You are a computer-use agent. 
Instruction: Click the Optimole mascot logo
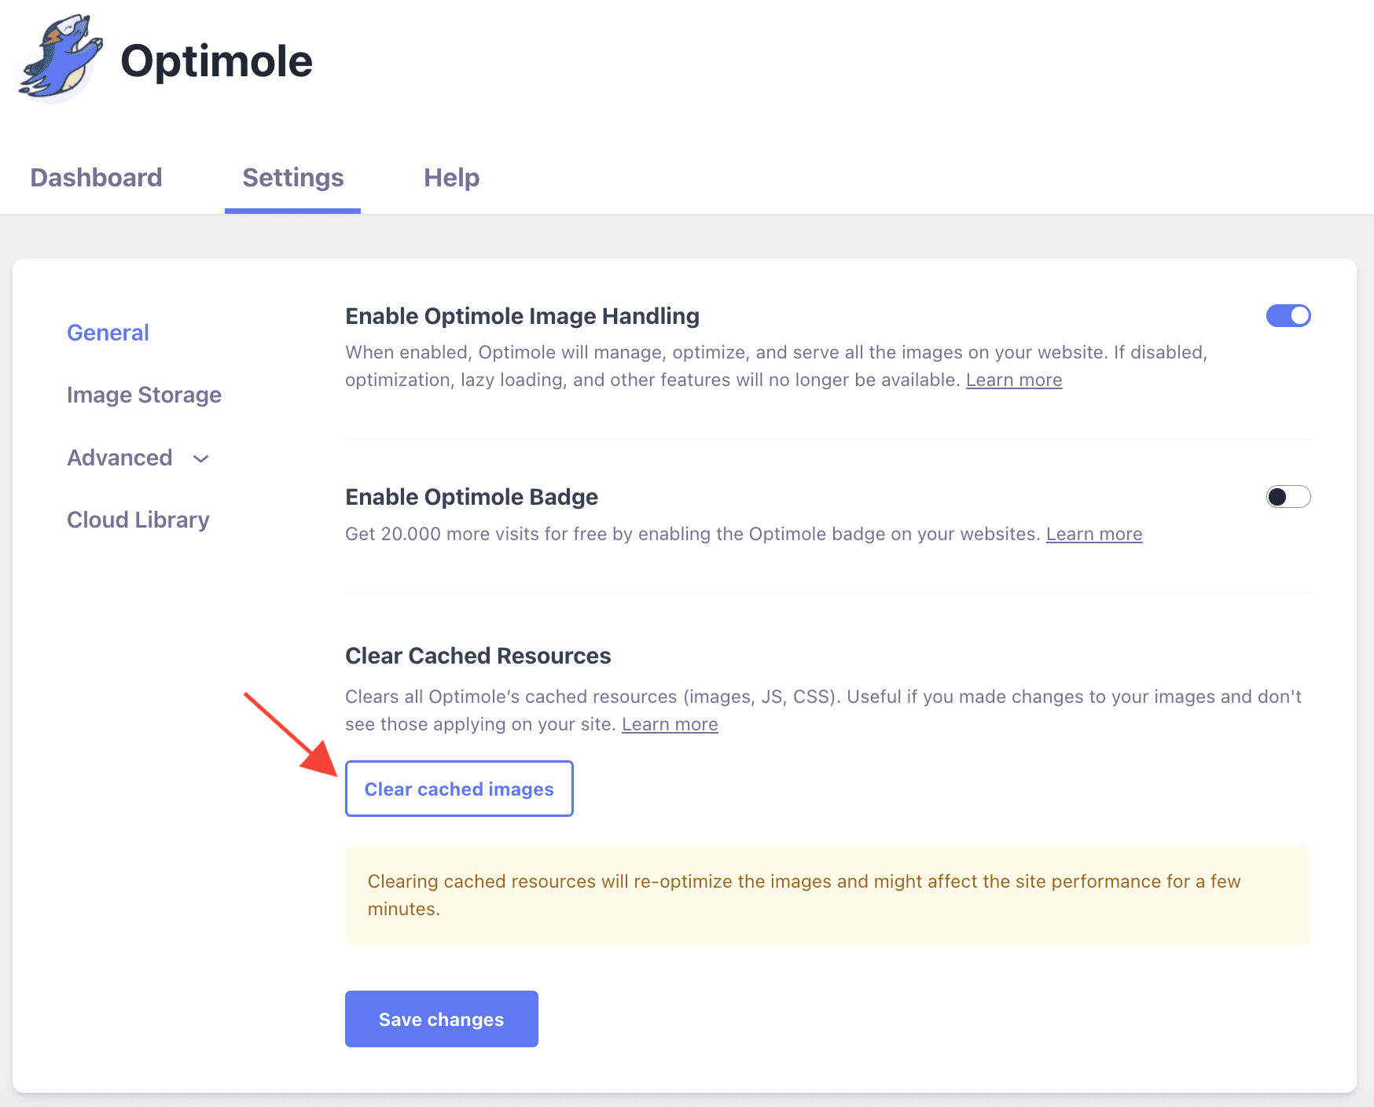[x=61, y=58]
